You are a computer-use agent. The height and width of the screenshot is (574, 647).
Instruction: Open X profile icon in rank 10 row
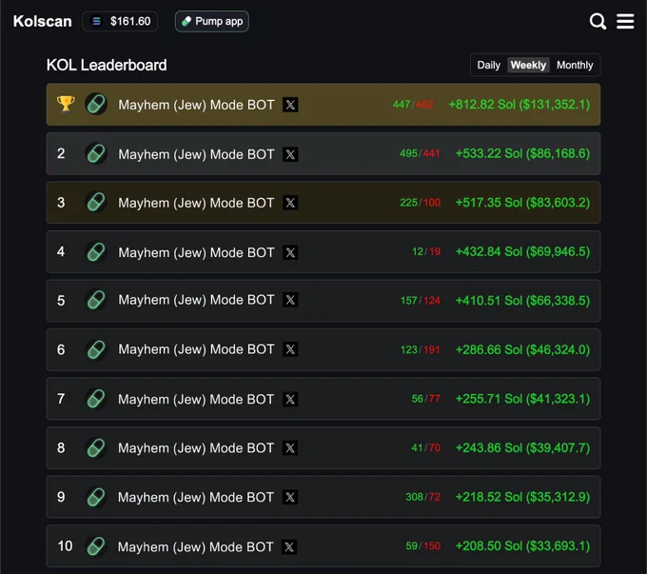289,546
